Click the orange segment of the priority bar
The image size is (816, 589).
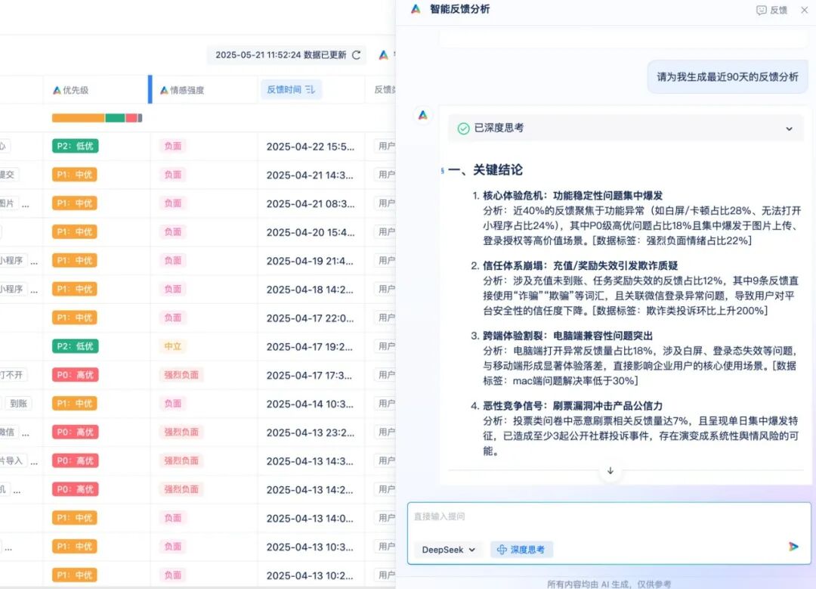(x=78, y=118)
